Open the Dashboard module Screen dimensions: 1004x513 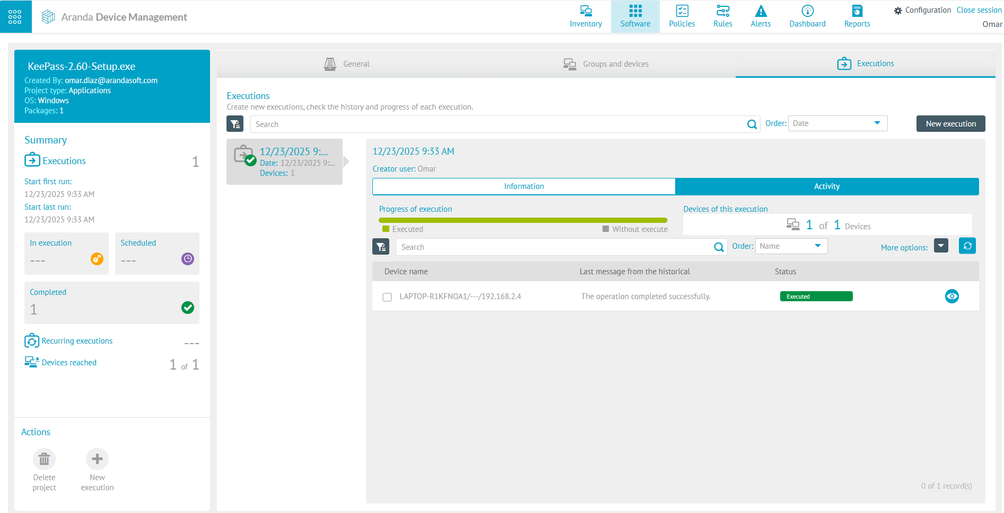coord(807,17)
